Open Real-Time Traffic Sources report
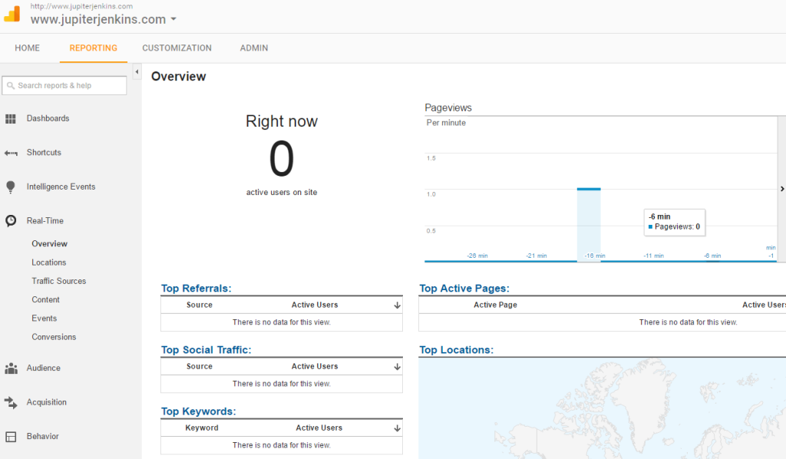 click(59, 281)
